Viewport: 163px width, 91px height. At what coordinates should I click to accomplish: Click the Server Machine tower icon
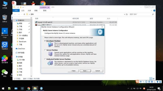[x=50, y=54]
